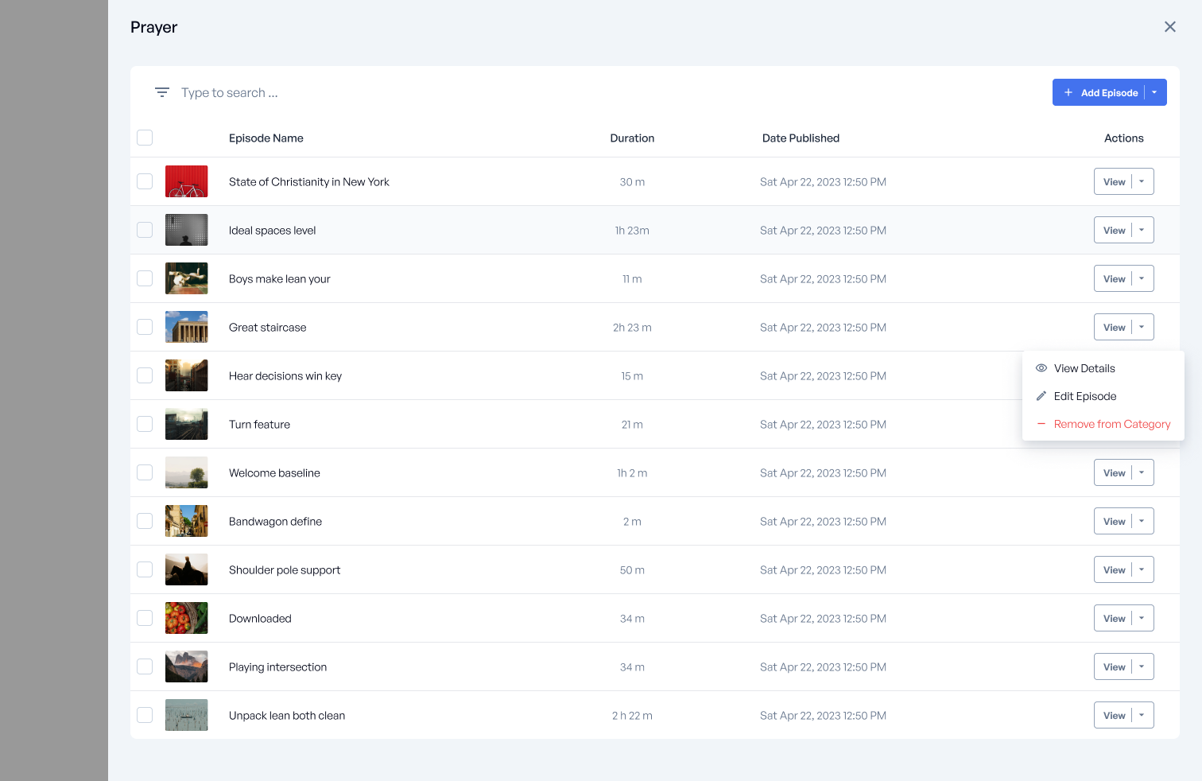Open dropdown arrow for Boys make lean your
Viewport: 1202px width, 781px height.
point(1142,278)
